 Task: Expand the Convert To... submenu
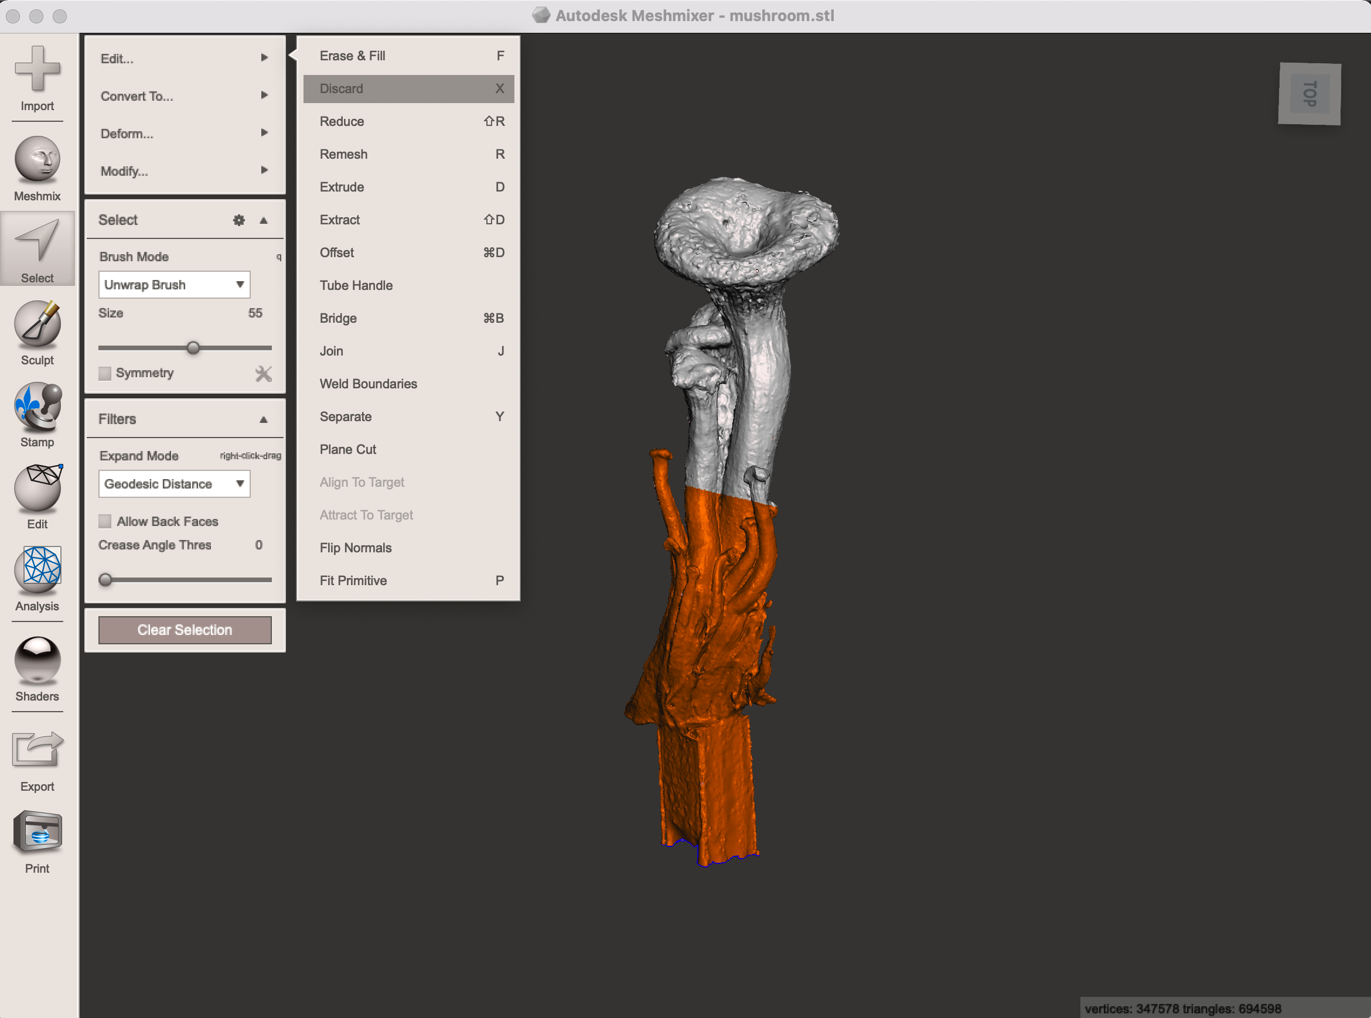point(185,96)
